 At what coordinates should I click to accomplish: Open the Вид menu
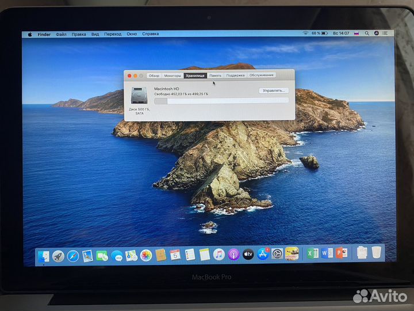click(95, 35)
